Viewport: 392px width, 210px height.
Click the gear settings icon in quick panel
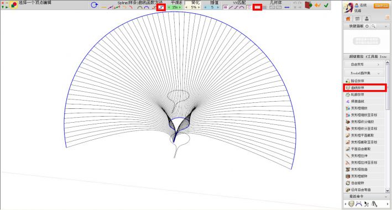click(x=367, y=27)
